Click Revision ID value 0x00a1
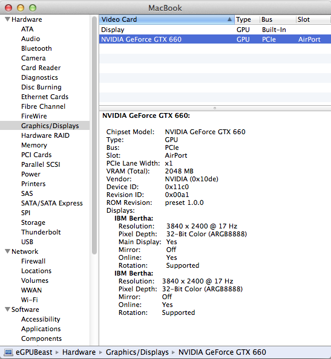 177,195
